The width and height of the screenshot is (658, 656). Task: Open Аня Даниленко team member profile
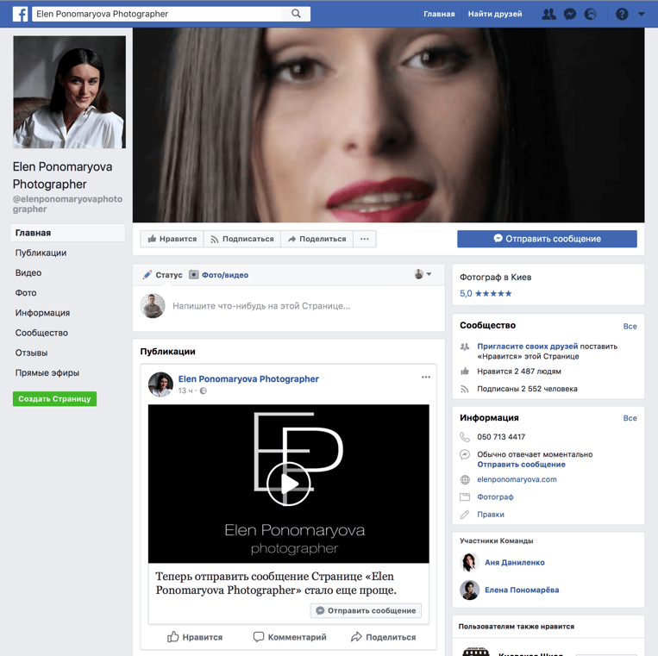(515, 562)
